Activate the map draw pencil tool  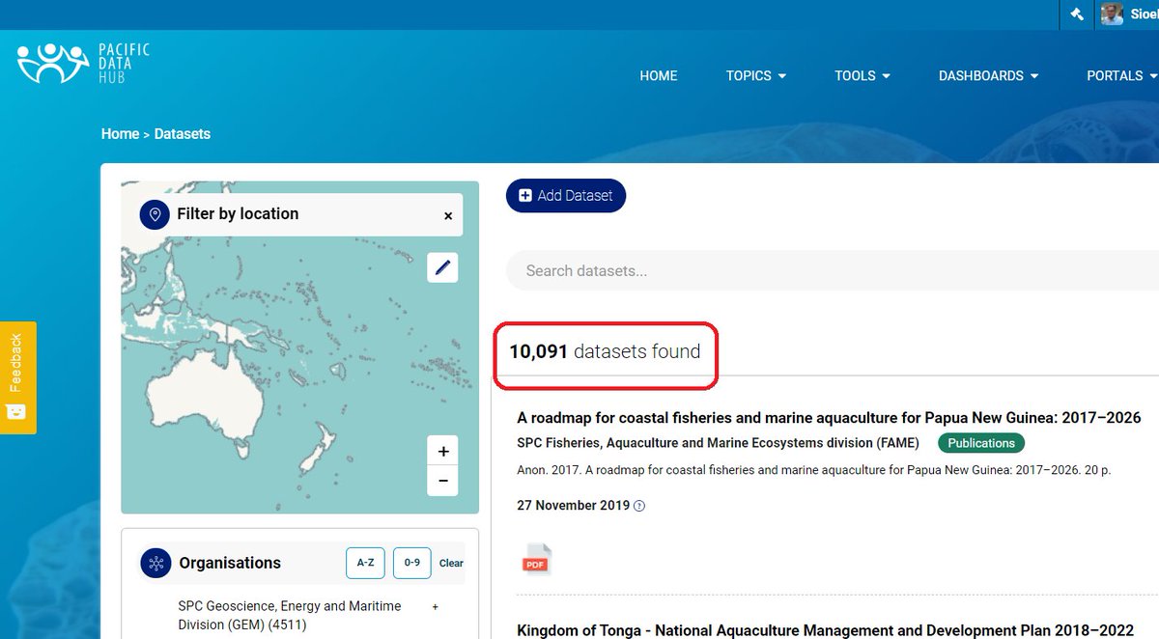pyautogui.click(x=443, y=267)
